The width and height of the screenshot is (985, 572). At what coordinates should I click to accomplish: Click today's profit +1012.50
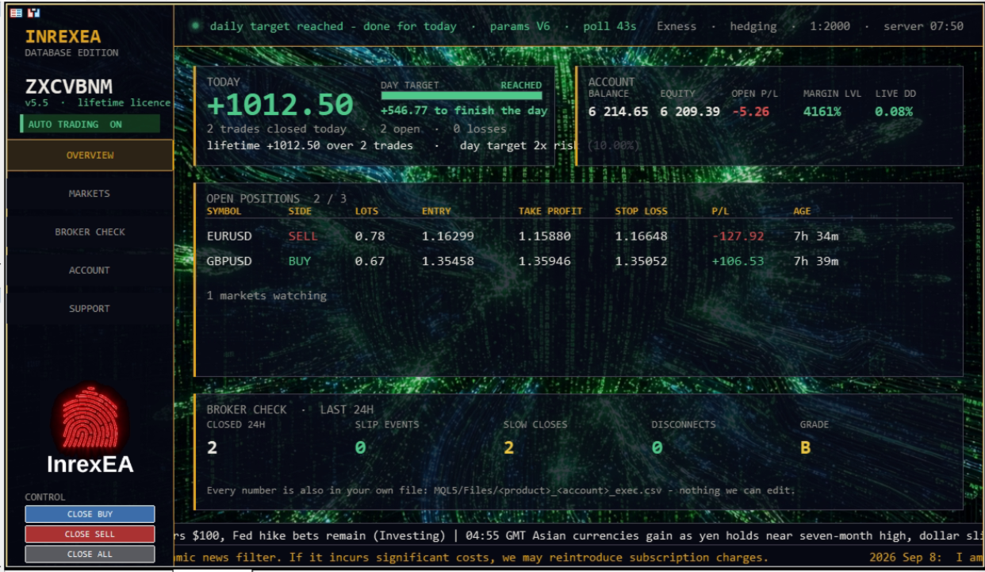point(280,105)
